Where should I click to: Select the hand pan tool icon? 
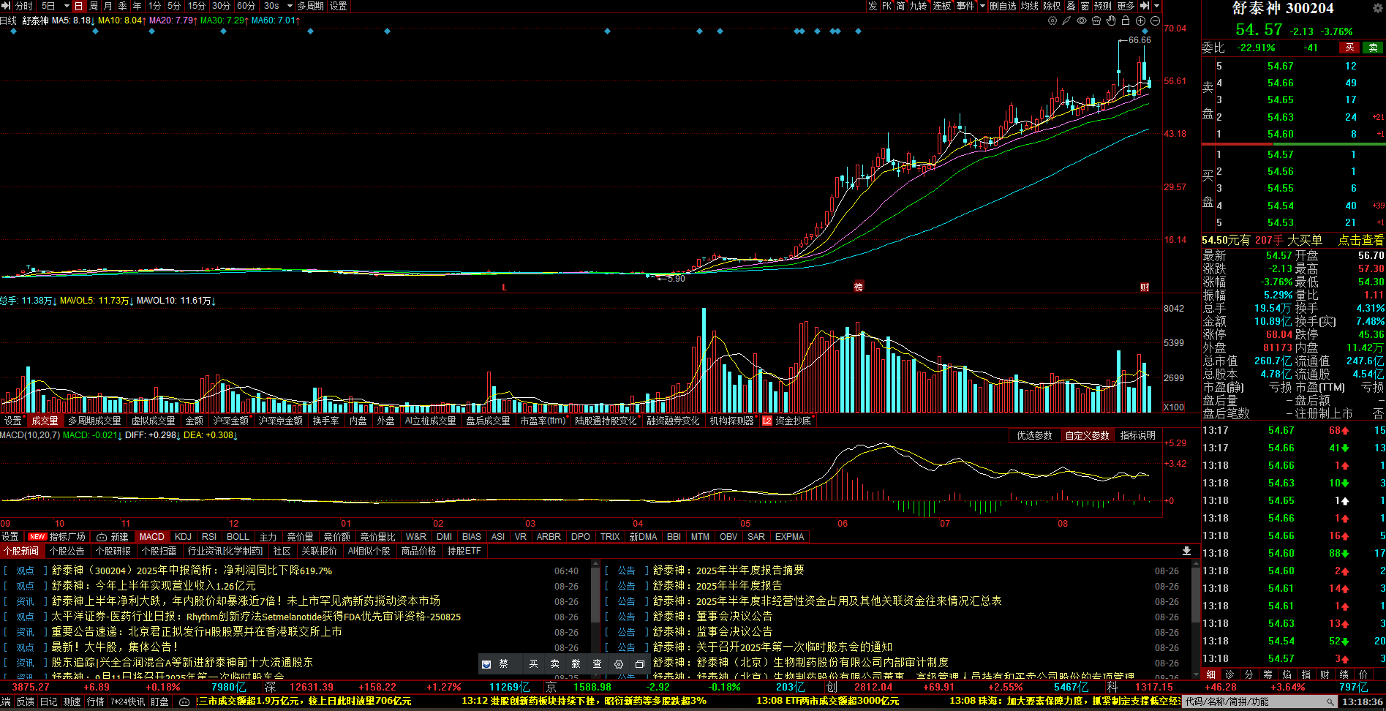click(x=1111, y=20)
